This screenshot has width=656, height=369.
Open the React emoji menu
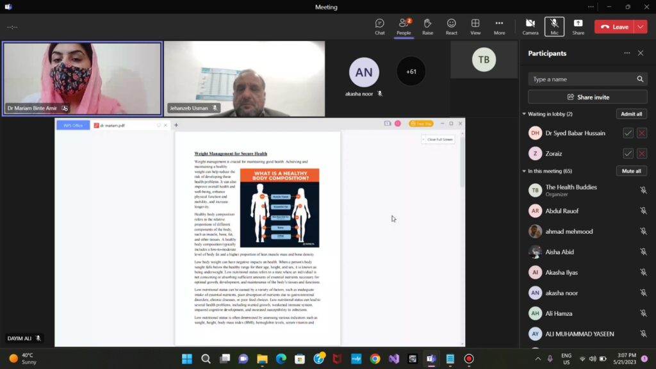click(452, 27)
